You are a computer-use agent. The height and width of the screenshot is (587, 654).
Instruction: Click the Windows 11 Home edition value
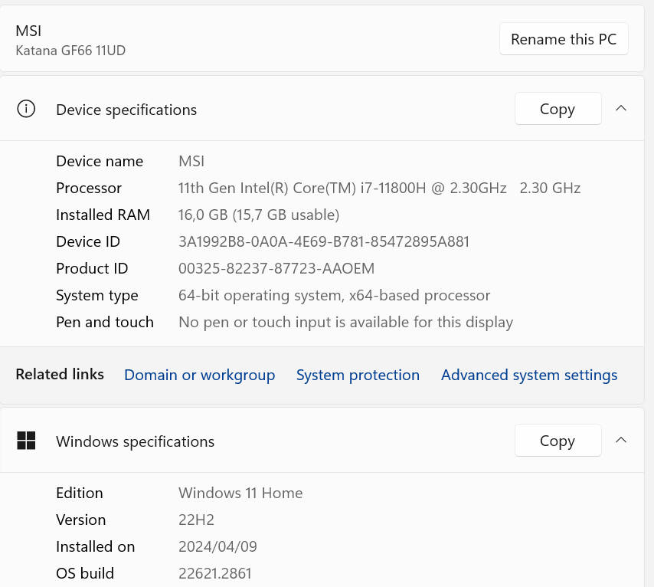pos(240,493)
